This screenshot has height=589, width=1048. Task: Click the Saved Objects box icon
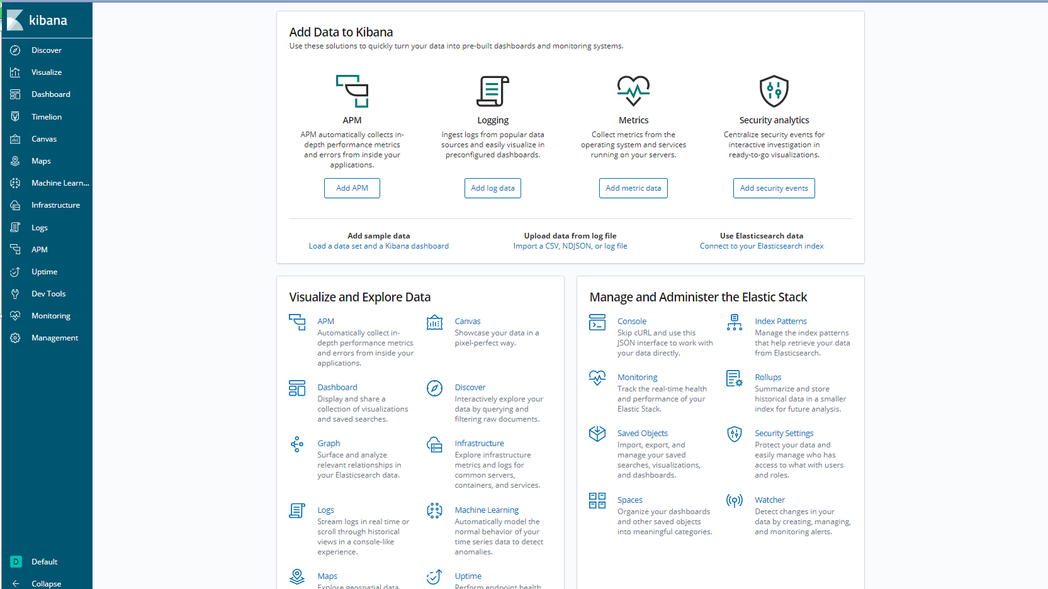coord(597,434)
